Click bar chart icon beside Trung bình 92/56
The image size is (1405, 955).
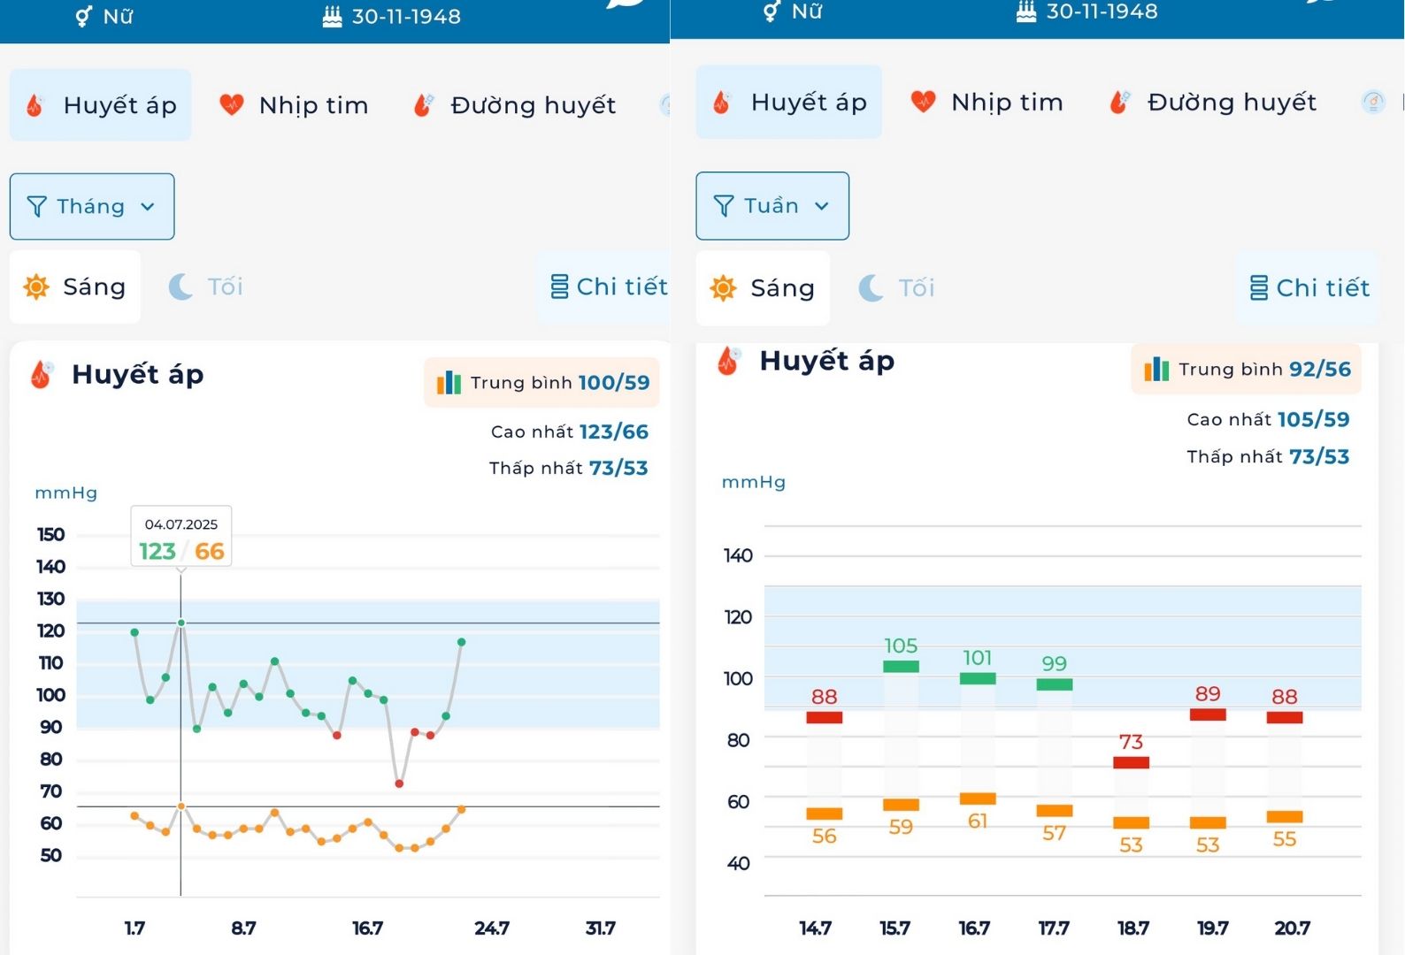(x=1155, y=370)
